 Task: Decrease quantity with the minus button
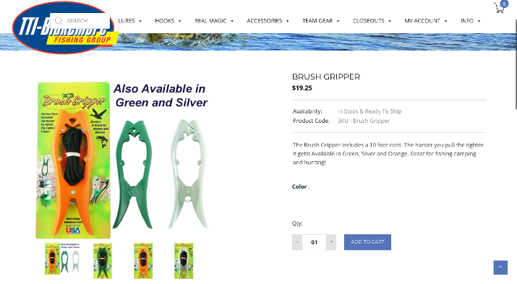pos(297,242)
